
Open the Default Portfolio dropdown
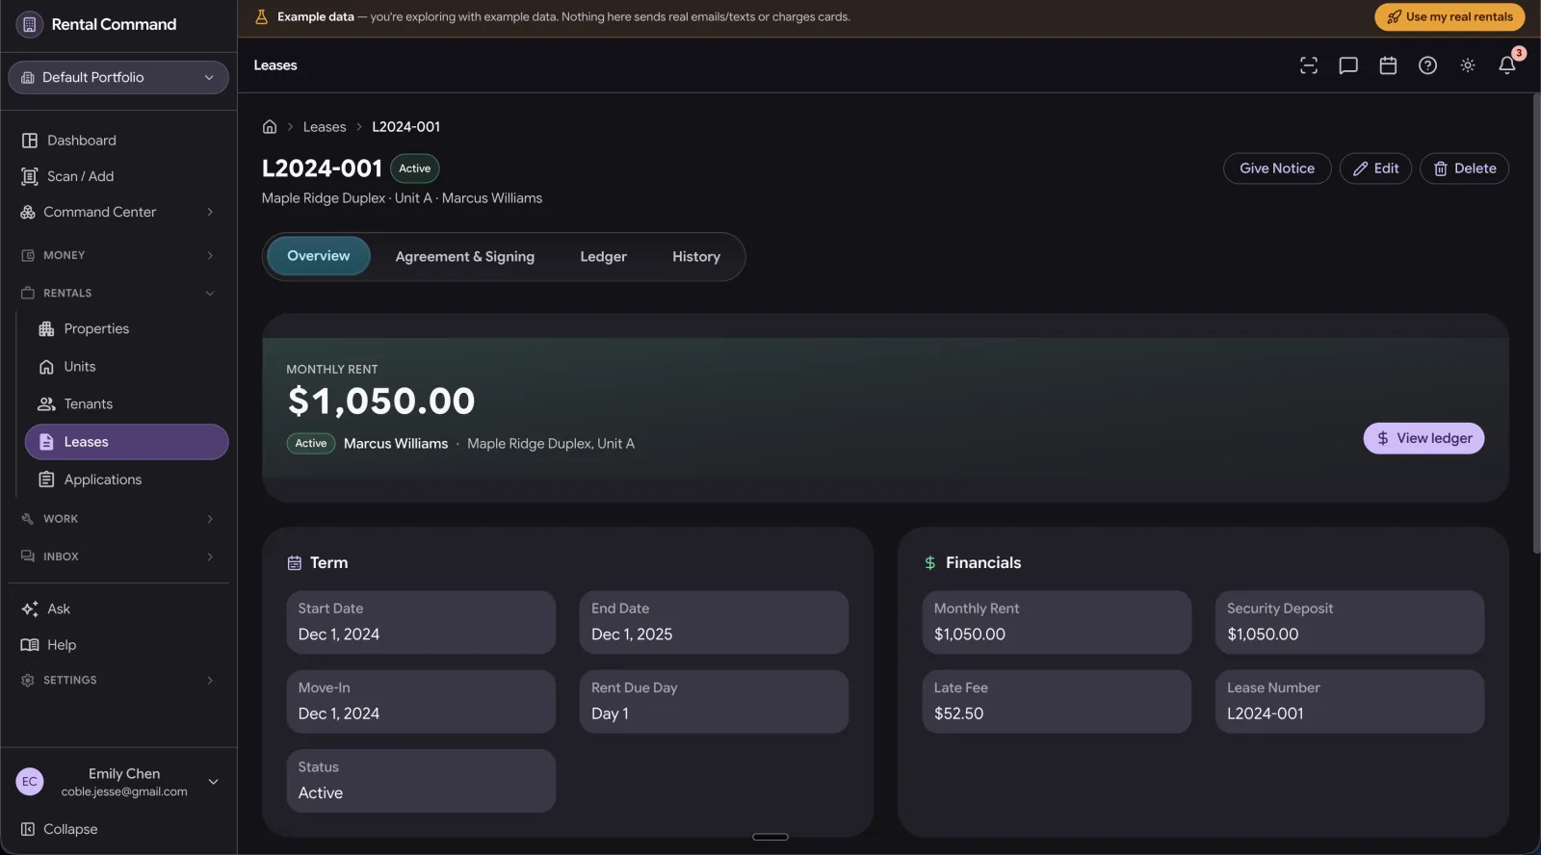(118, 77)
